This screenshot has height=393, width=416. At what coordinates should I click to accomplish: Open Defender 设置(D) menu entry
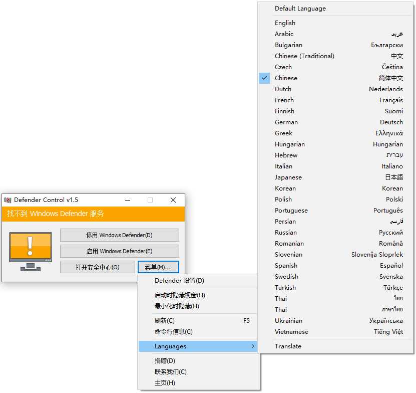tap(198, 281)
